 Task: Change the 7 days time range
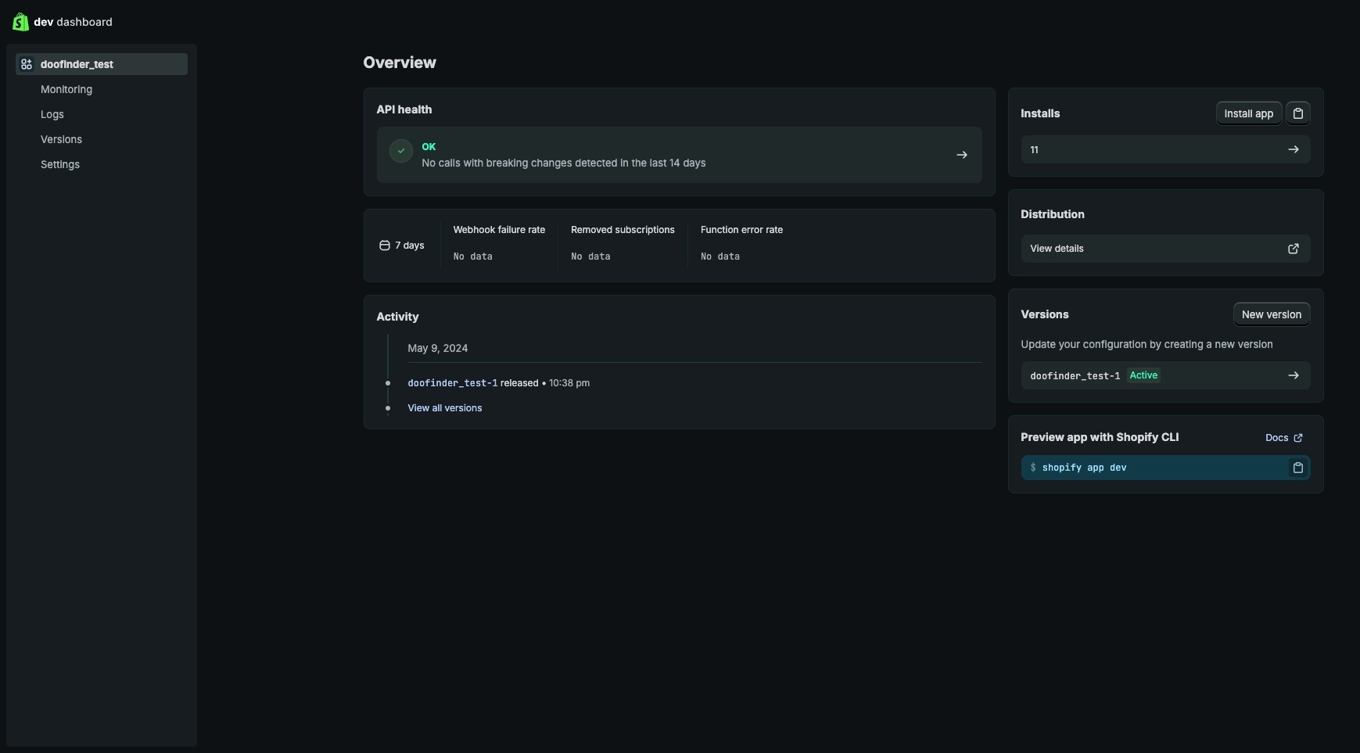pos(402,246)
